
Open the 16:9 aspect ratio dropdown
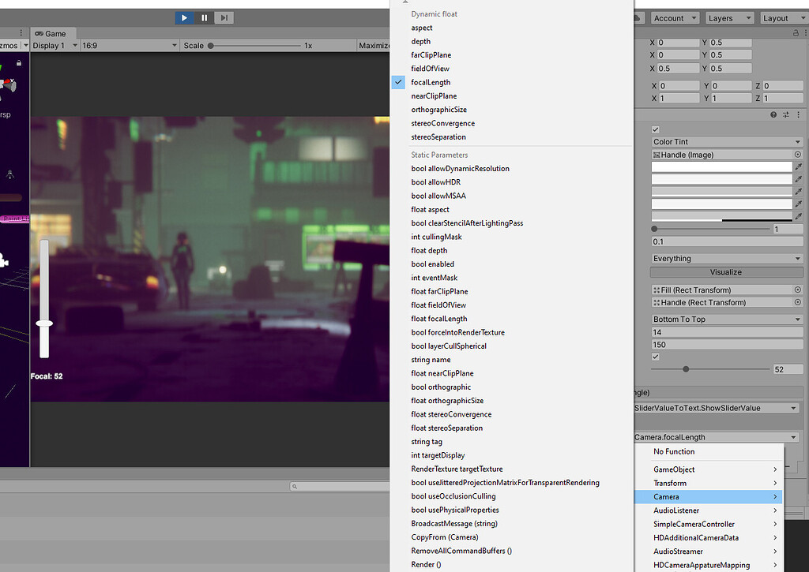click(x=130, y=45)
